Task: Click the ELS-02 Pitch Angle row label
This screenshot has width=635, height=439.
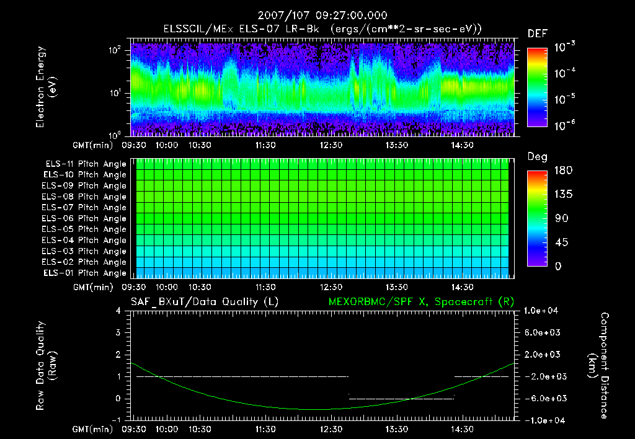Action: (84, 262)
